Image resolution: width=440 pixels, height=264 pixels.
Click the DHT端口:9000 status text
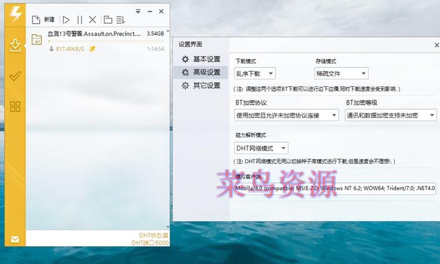pyautogui.click(x=150, y=243)
